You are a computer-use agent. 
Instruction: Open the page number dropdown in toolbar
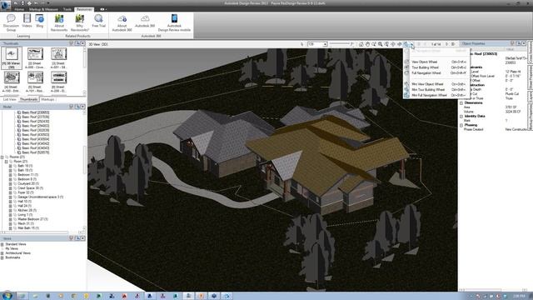pyautogui.click(x=325, y=44)
